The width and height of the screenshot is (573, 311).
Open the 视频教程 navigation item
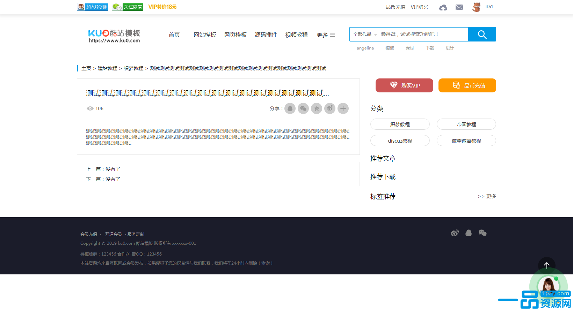click(296, 35)
